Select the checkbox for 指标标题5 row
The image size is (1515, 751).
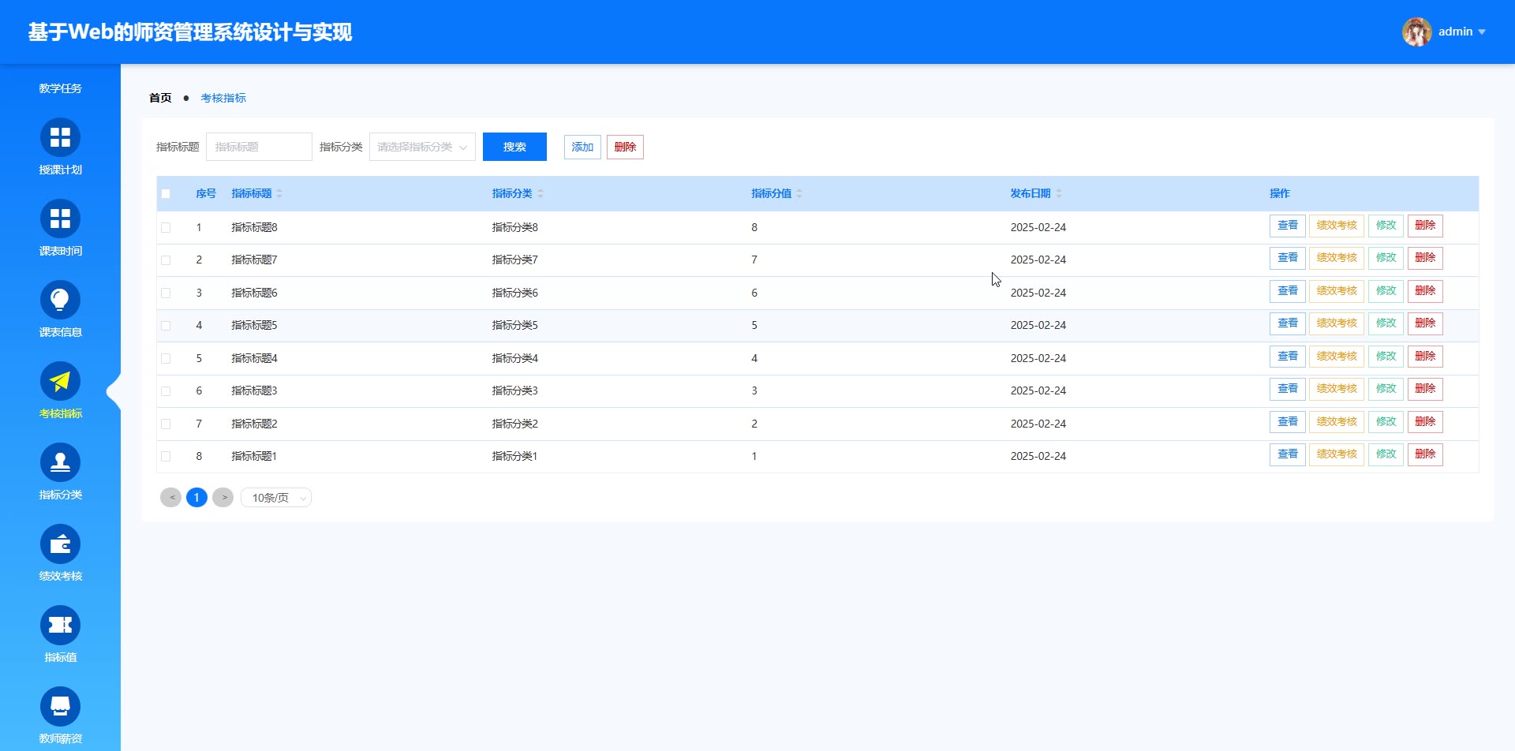pos(166,325)
